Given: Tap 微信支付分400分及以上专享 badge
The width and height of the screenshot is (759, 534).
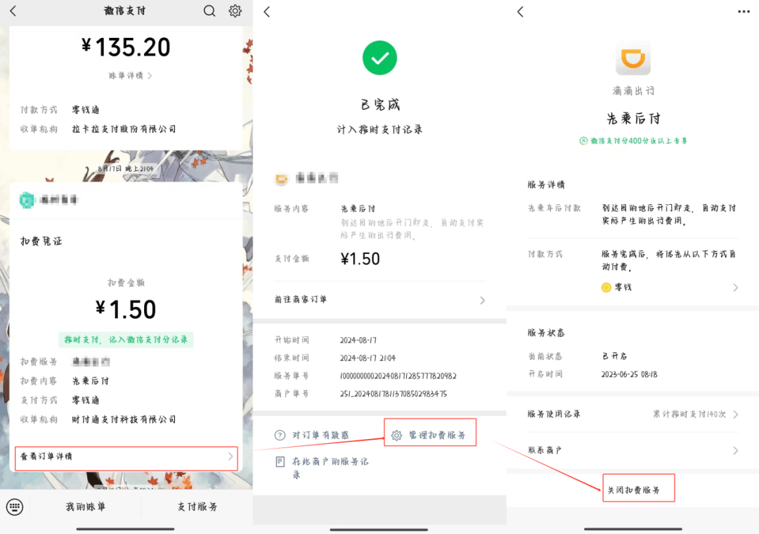Looking at the screenshot, I should (633, 141).
